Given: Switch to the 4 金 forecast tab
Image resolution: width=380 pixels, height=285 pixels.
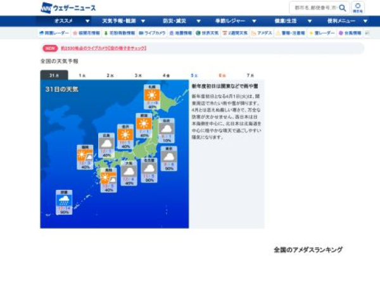Looking at the screenshot, I should pos(166,75).
